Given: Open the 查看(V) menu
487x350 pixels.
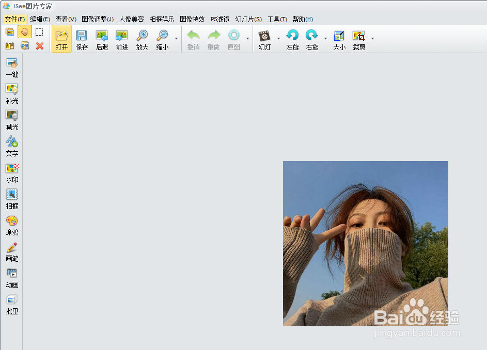Looking at the screenshot, I should tap(66, 19).
